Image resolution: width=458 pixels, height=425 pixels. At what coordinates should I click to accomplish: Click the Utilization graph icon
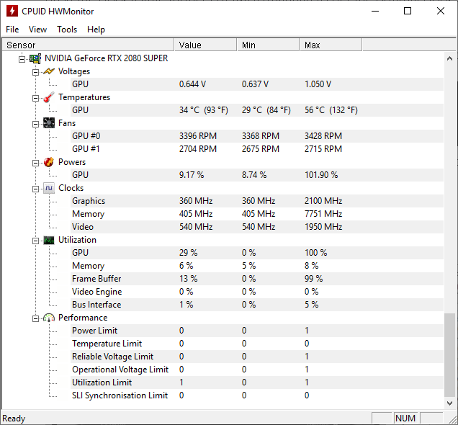(49, 240)
